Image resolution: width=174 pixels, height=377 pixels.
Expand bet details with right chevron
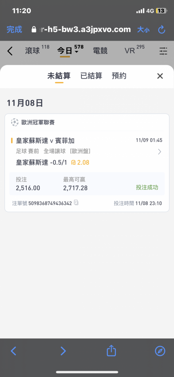click(x=160, y=152)
